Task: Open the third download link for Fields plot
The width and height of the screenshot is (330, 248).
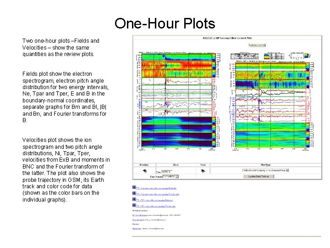Action: [155, 200]
